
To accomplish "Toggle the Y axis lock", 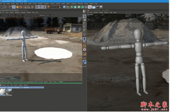I will pyautogui.click(x=41, y=7).
